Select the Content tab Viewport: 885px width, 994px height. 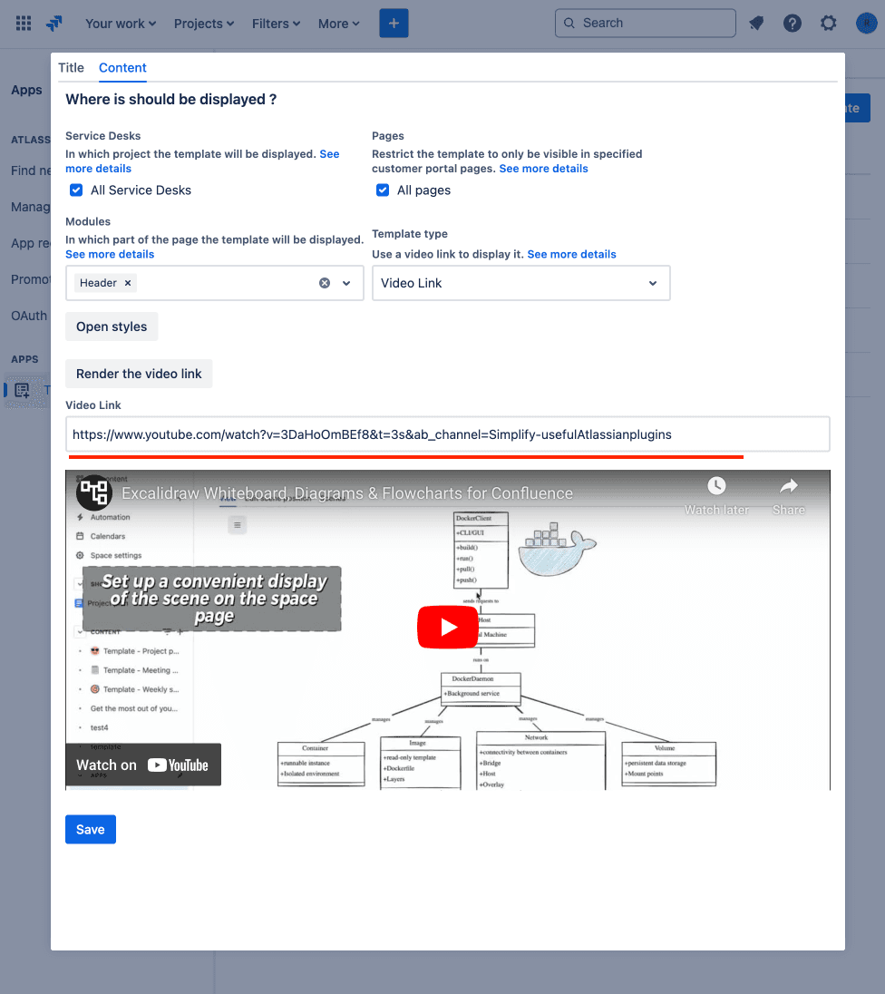[x=122, y=68]
